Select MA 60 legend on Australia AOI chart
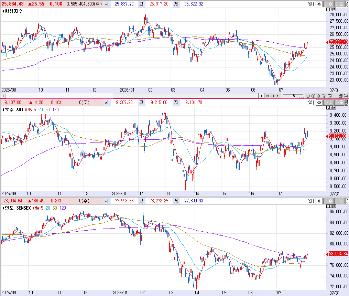The image size is (349, 296). [48, 109]
